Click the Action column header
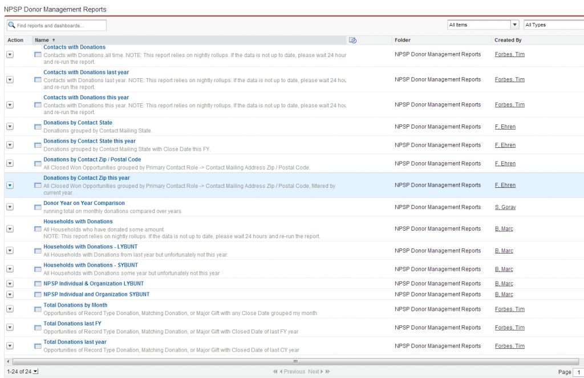This screenshot has height=378, width=584. pyautogui.click(x=15, y=40)
